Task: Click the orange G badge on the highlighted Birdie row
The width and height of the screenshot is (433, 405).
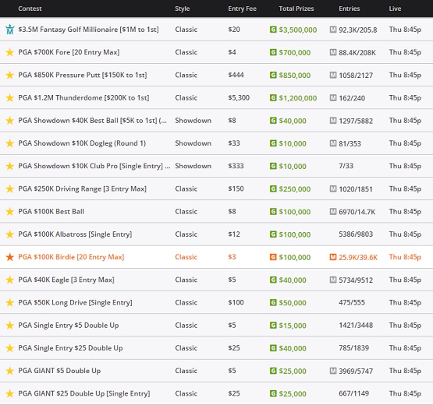Action: [273, 257]
